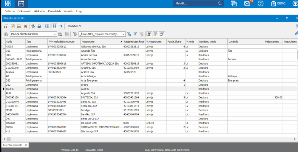This screenshot has height=152, width=298.
Task: Open the Dokumenti menu
Action: click(x=24, y=11)
